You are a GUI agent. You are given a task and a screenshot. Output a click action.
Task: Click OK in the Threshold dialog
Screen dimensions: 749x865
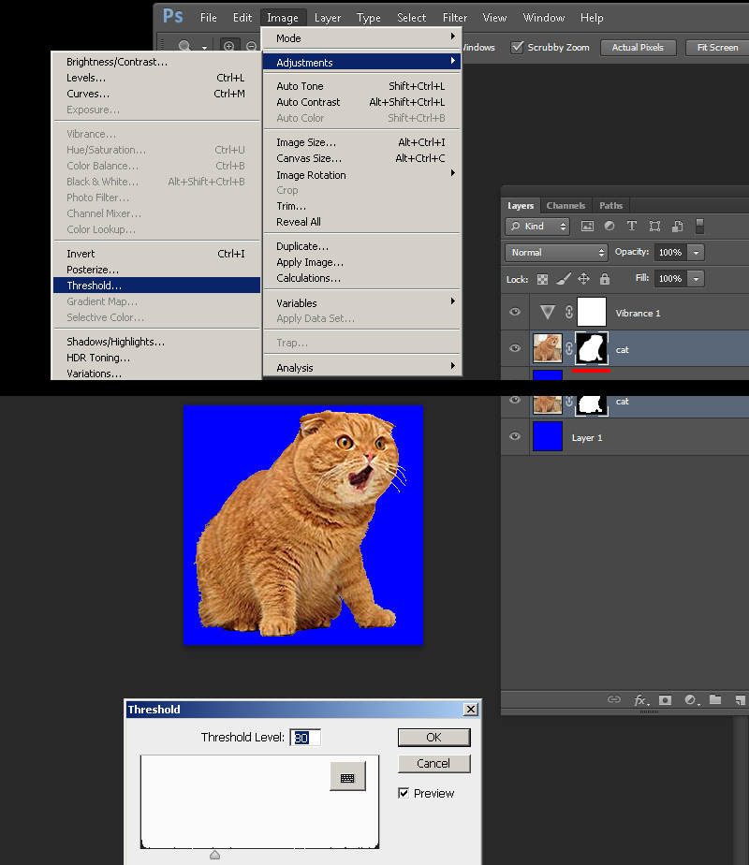[433, 738]
